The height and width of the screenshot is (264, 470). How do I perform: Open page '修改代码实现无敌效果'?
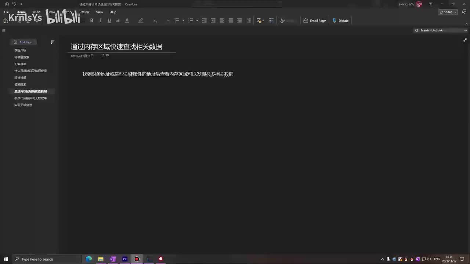tap(30, 98)
